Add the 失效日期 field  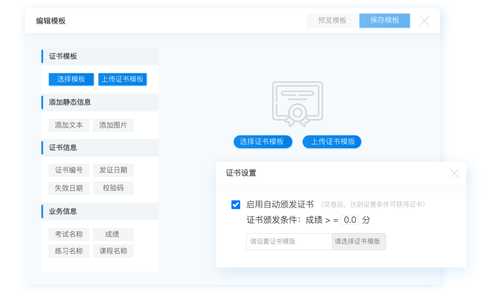[69, 188]
